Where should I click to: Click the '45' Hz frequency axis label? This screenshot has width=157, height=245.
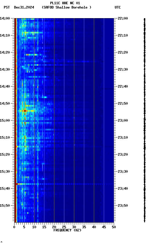[104, 227]
